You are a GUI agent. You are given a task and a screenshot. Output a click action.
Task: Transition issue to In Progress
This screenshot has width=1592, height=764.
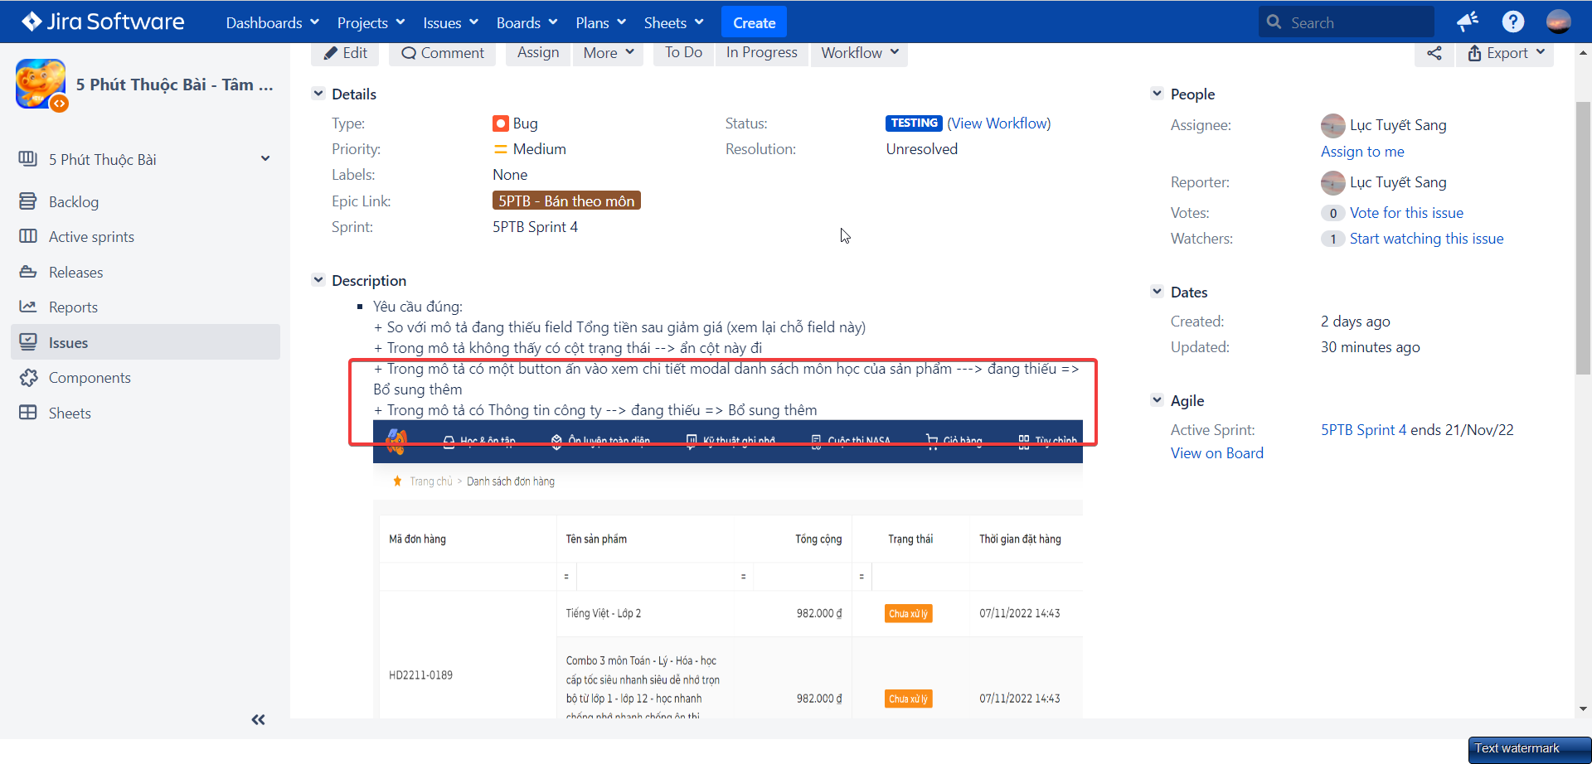[761, 53]
